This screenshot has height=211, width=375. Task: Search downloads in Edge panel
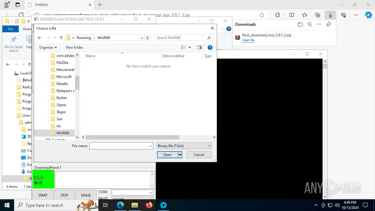pyautogui.click(x=310, y=24)
